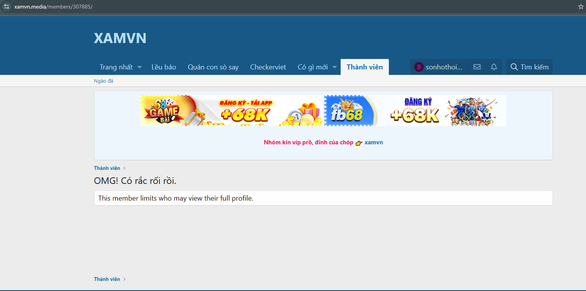Screen dimensions: 586x291
Task: Open Quán con sò say forum
Action: coord(213,67)
